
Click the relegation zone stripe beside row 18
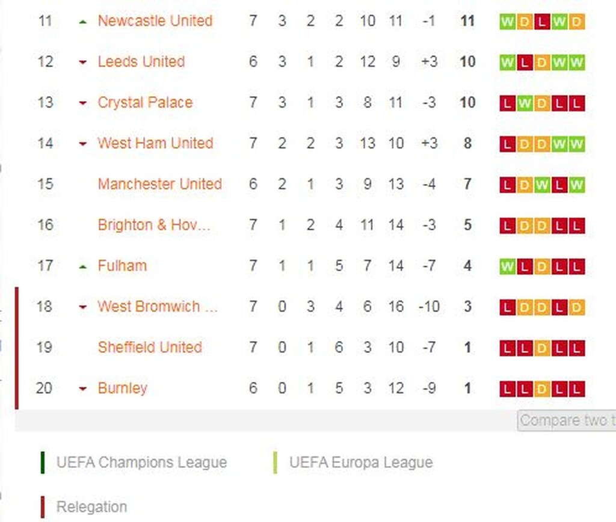coord(17,307)
